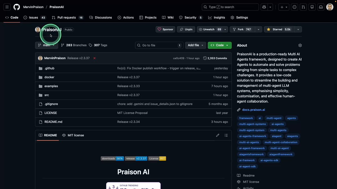
Task: Switch to the Discussions tab
Action: (x=101, y=17)
